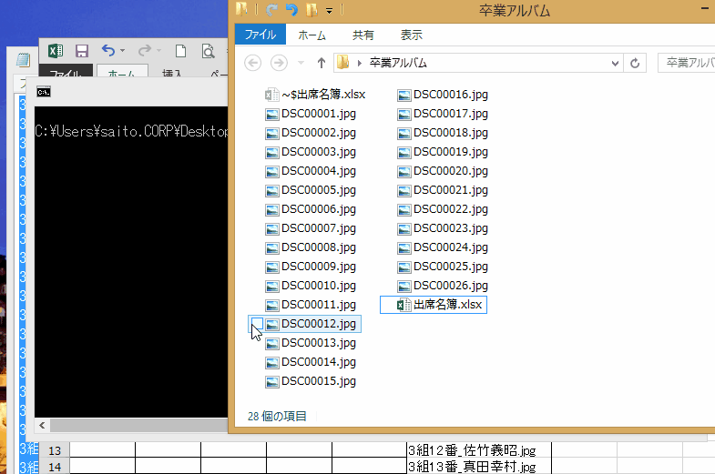The height and width of the screenshot is (474, 715).
Task: Undo last action in Excel toolbar
Action: (x=108, y=50)
